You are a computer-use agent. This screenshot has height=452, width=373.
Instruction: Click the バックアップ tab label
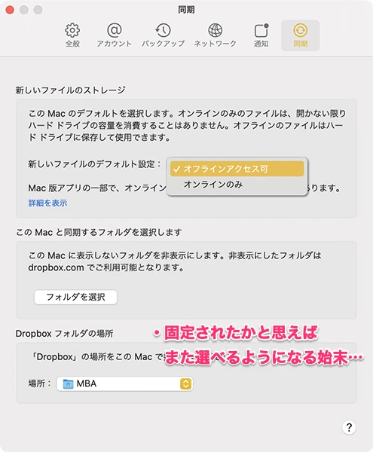pyautogui.click(x=164, y=44)
